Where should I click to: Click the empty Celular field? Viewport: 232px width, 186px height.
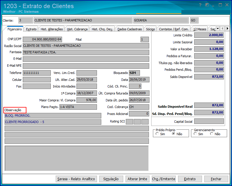[37, 79]
